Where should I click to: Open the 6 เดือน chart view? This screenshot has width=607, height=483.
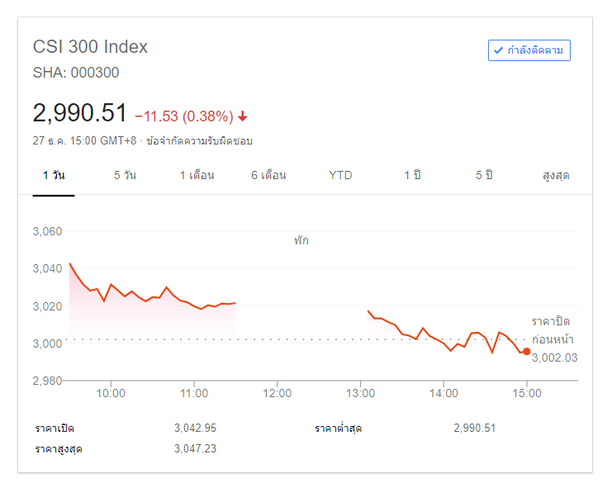268,176
